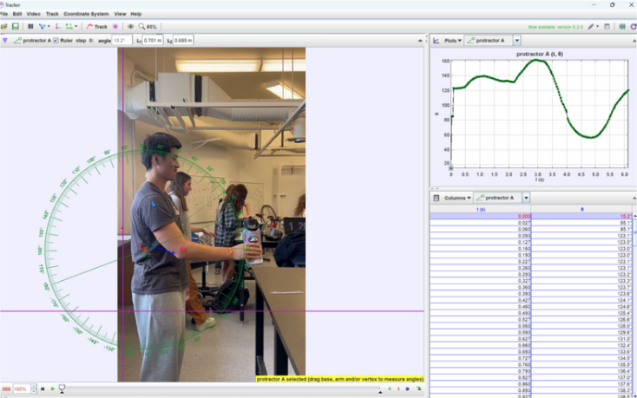The width and height of the screenshot is (637, 398).
Task: Select protractor A in the plot view header
Action: 489,41
